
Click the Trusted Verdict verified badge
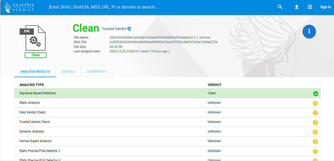(129, 29)
